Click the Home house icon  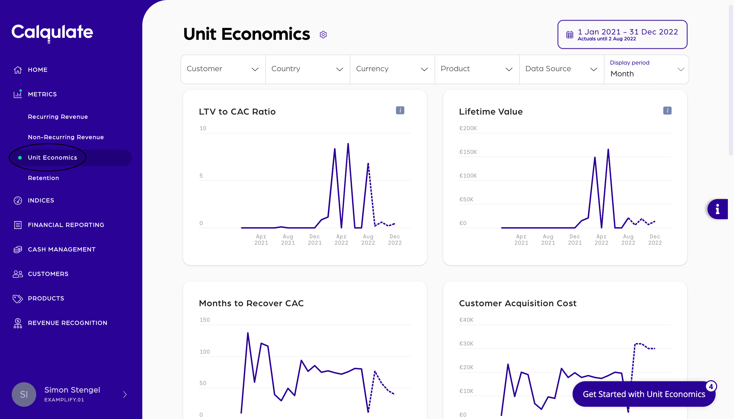(18, 70)
